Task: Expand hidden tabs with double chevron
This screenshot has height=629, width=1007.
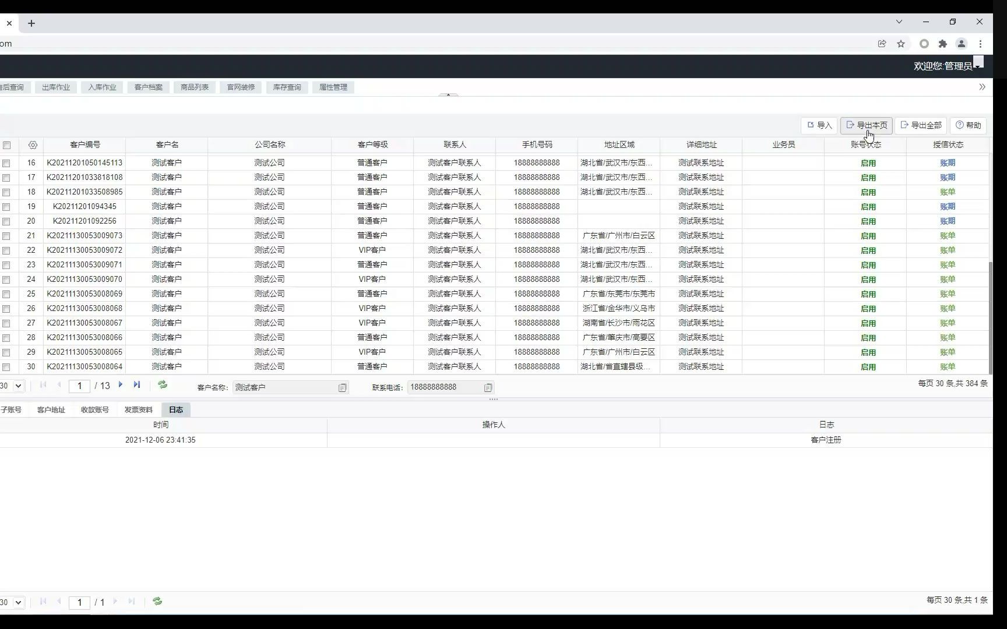Action: [x=982, y=87]
